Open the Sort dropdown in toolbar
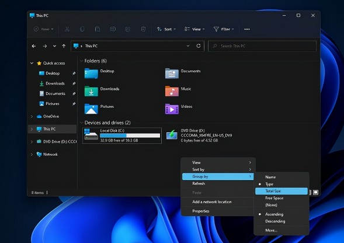 click(166, 29)
